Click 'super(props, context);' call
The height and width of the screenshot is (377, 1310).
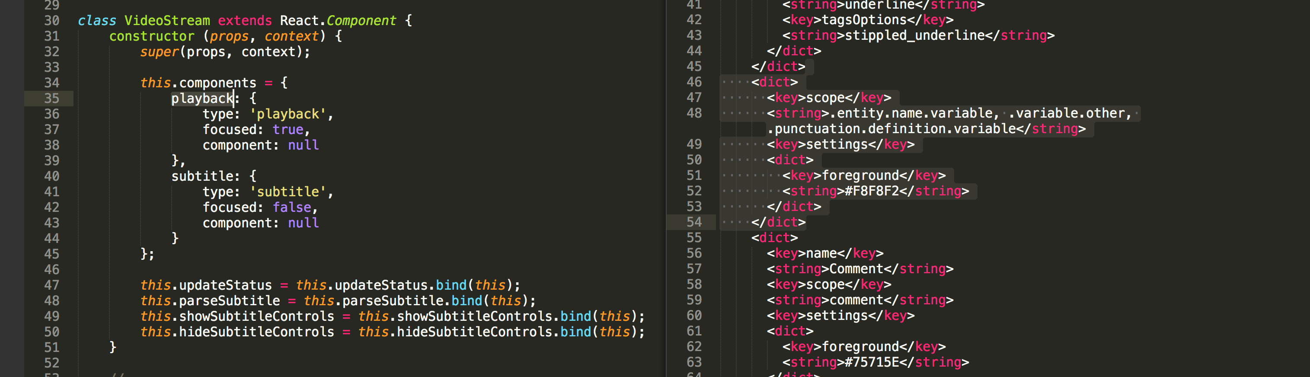click(x=225, y=52)
